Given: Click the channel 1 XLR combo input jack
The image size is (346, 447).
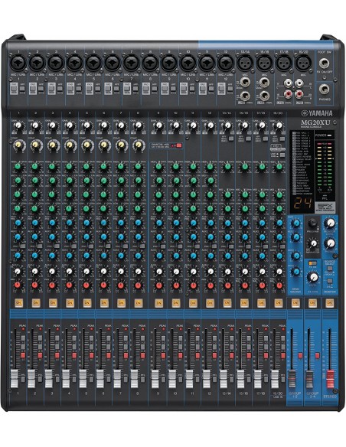Looking at the screenshot, I should coord(18,63).
